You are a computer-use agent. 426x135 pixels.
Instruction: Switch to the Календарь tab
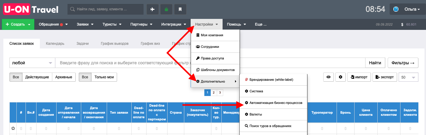pos(55,44)
